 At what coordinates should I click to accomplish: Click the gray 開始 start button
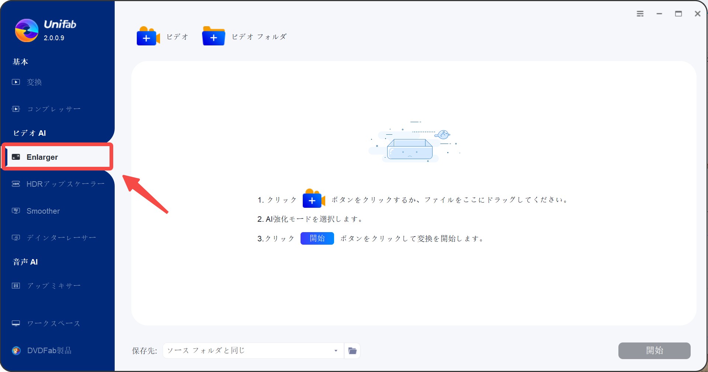[x=654, y=351]
